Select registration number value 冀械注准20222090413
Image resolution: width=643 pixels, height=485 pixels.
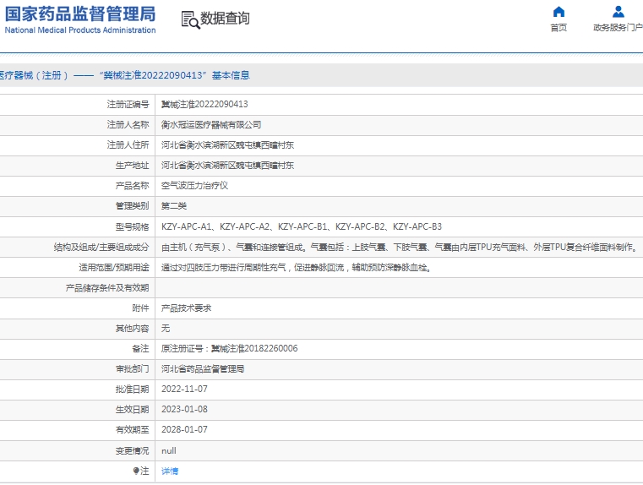[x=204, y=104]
